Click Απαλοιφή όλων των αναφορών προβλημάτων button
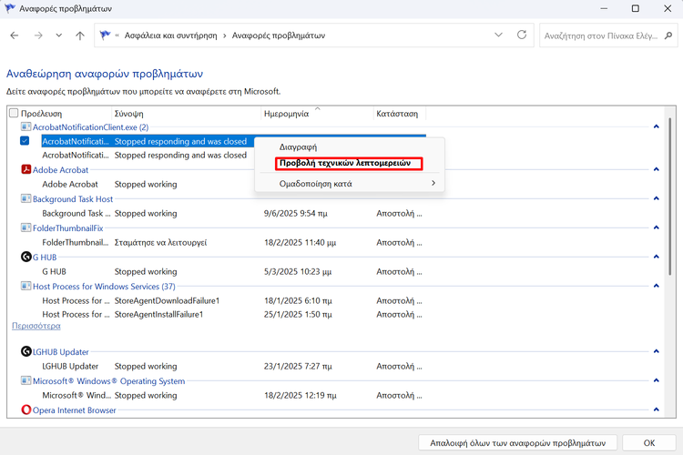Image resolution: width=683 pixels, height=455 pixels. (x=517, y=443)
